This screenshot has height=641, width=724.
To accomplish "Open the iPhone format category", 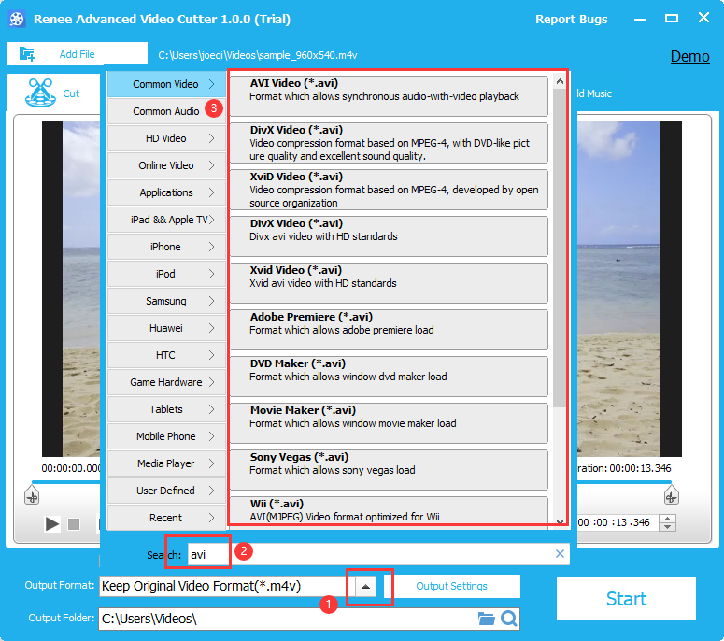I will (x=166, y=247).
